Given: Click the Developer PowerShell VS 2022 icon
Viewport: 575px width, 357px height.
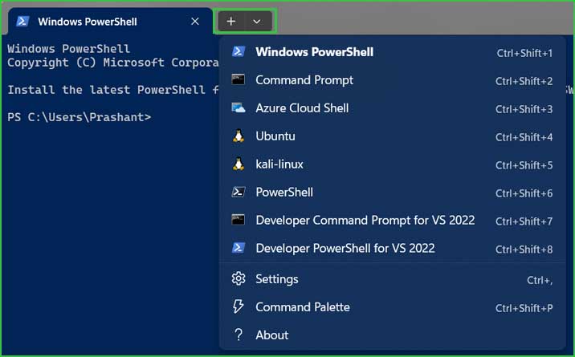Looking at the screenshot, I should [239, 248].
